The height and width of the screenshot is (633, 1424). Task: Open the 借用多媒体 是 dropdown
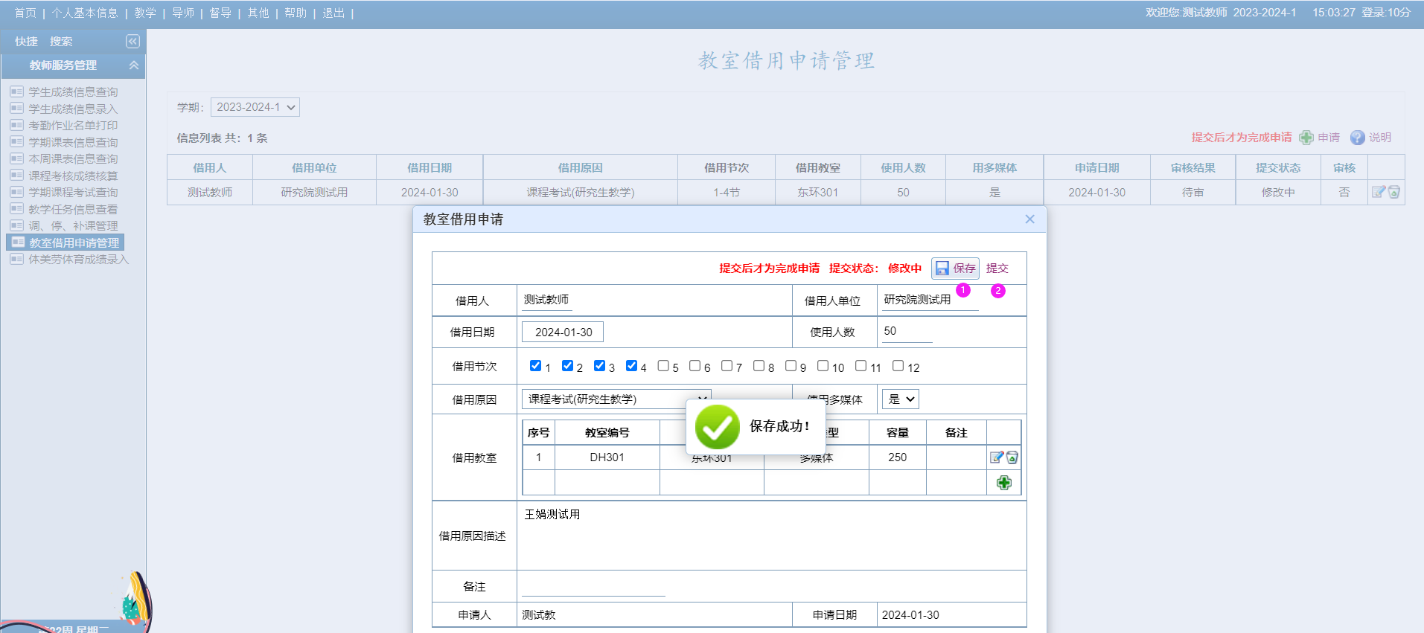tap(900, 399)
